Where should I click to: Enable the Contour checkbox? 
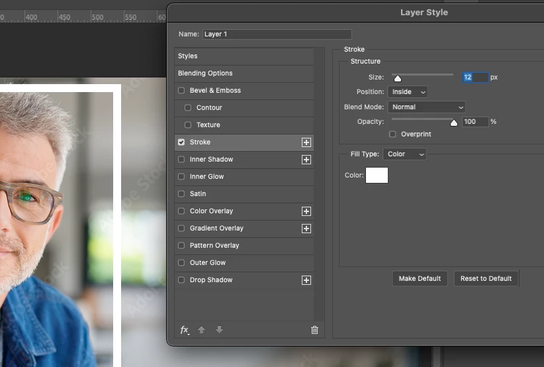[188, 107]
